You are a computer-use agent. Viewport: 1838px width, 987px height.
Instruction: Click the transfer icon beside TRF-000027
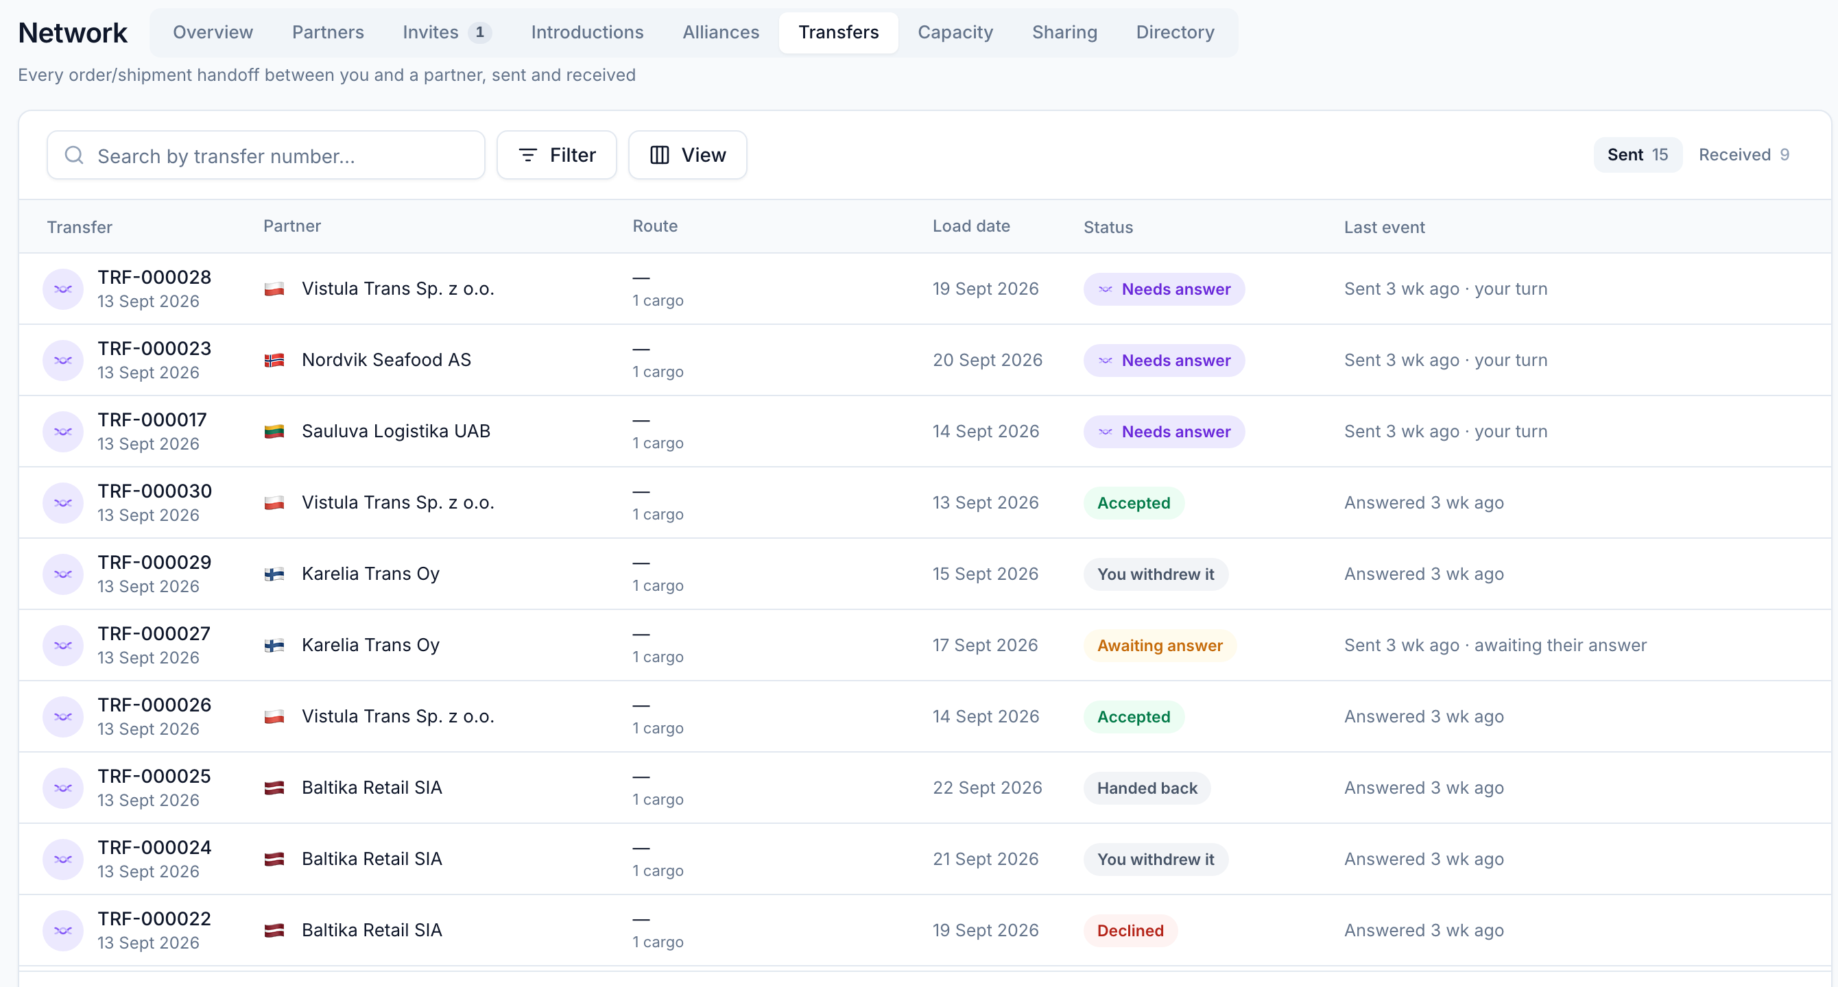tap(63, 646)
